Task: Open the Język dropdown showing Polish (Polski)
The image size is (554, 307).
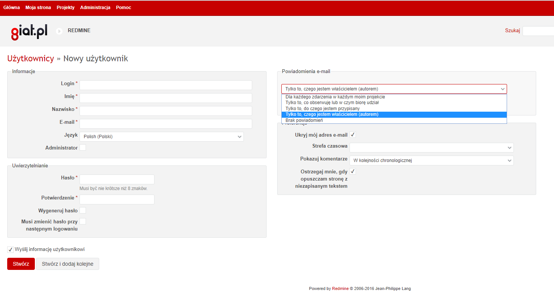Action: pos(162,137)
